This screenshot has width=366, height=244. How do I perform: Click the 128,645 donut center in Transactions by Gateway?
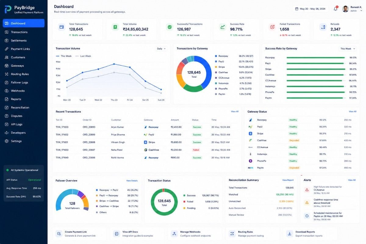tap(194, 74)
